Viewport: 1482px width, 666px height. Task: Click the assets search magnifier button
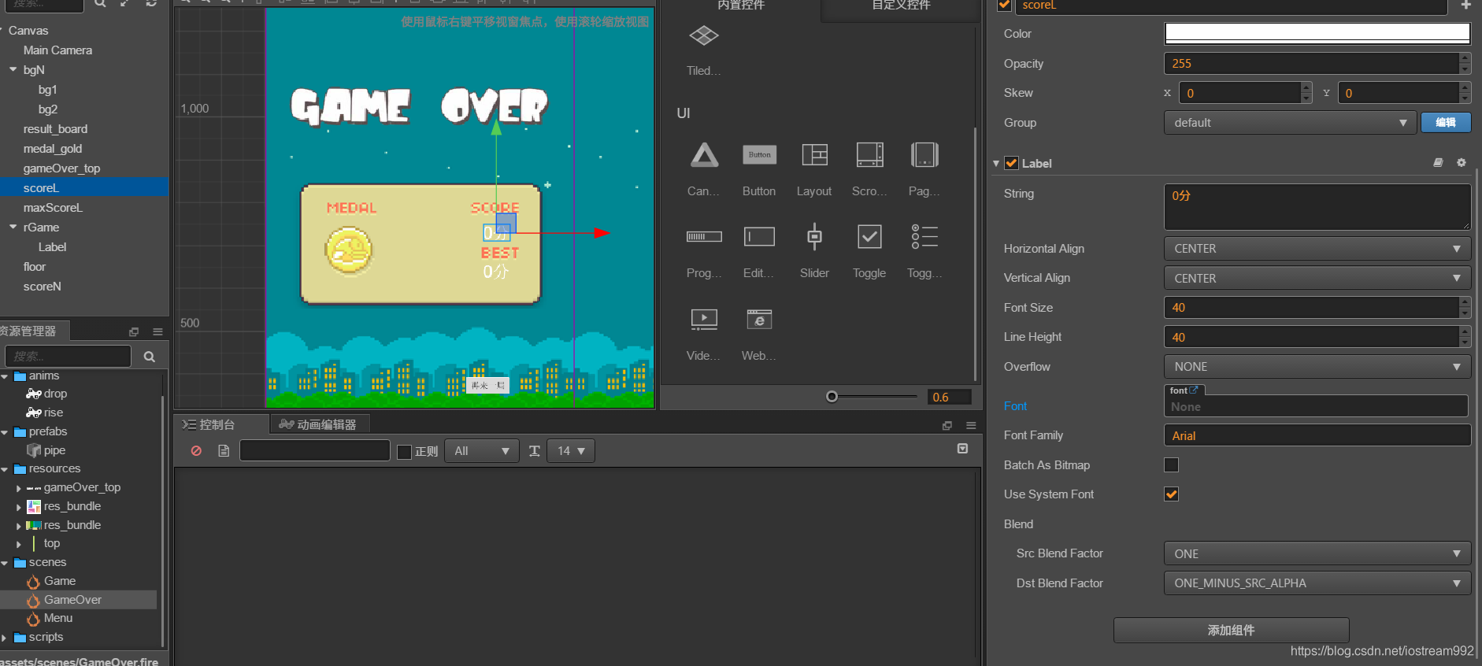pyautogui.click(x=150, y=357)
